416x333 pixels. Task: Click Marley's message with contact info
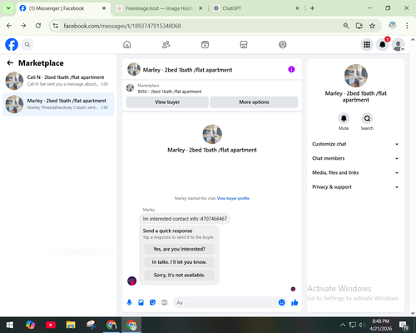[x=185, y=219]
